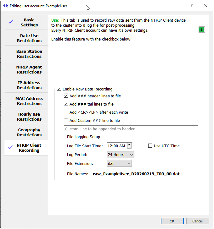
Task: Click the app icon in title bar
Action: [x=5, y=6]
